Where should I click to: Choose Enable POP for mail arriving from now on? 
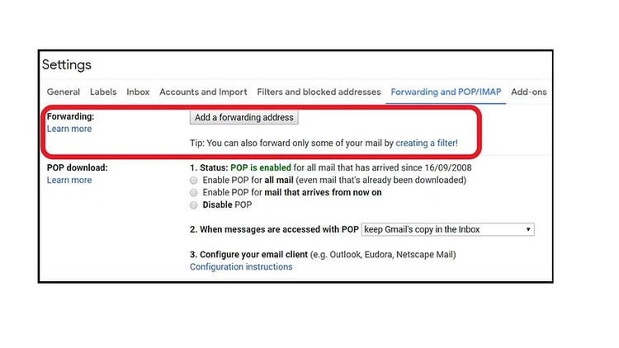point(194,192)
